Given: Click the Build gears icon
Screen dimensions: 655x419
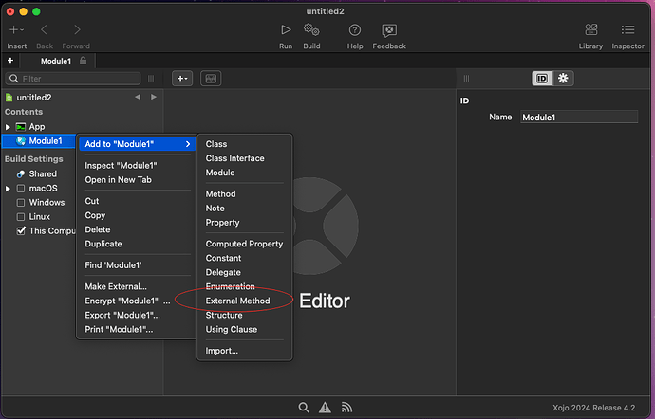Looking at the screenshot, I should pyautogui.click(x=311, y=30).
